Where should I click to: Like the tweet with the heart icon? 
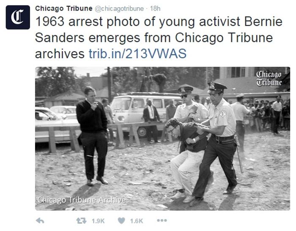pos(121,220)
